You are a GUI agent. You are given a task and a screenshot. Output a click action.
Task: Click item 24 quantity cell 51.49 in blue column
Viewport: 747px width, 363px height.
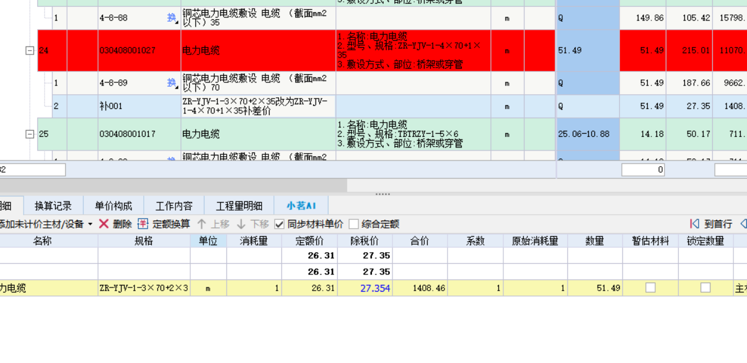588,50
